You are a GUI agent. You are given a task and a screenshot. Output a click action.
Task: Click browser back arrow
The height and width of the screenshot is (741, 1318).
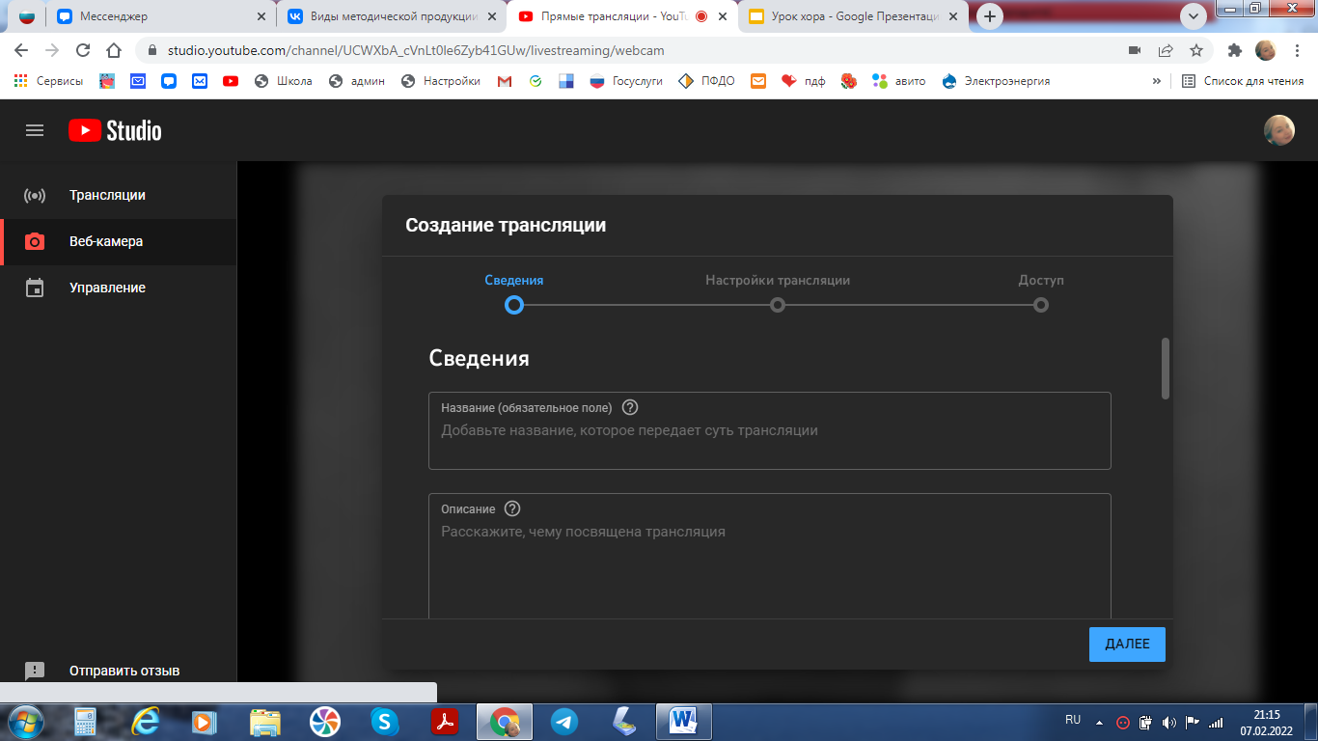[21, 50]
